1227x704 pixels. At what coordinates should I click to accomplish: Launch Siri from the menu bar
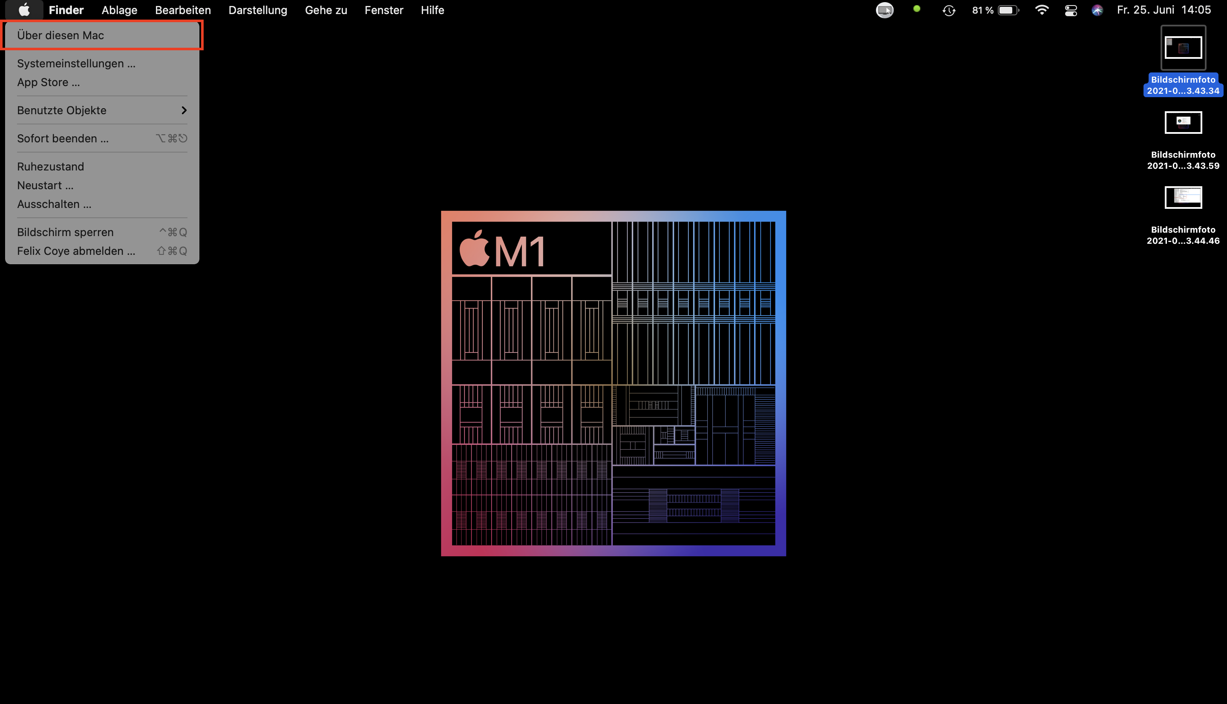pyautogui.click(x=1097, y=10)
